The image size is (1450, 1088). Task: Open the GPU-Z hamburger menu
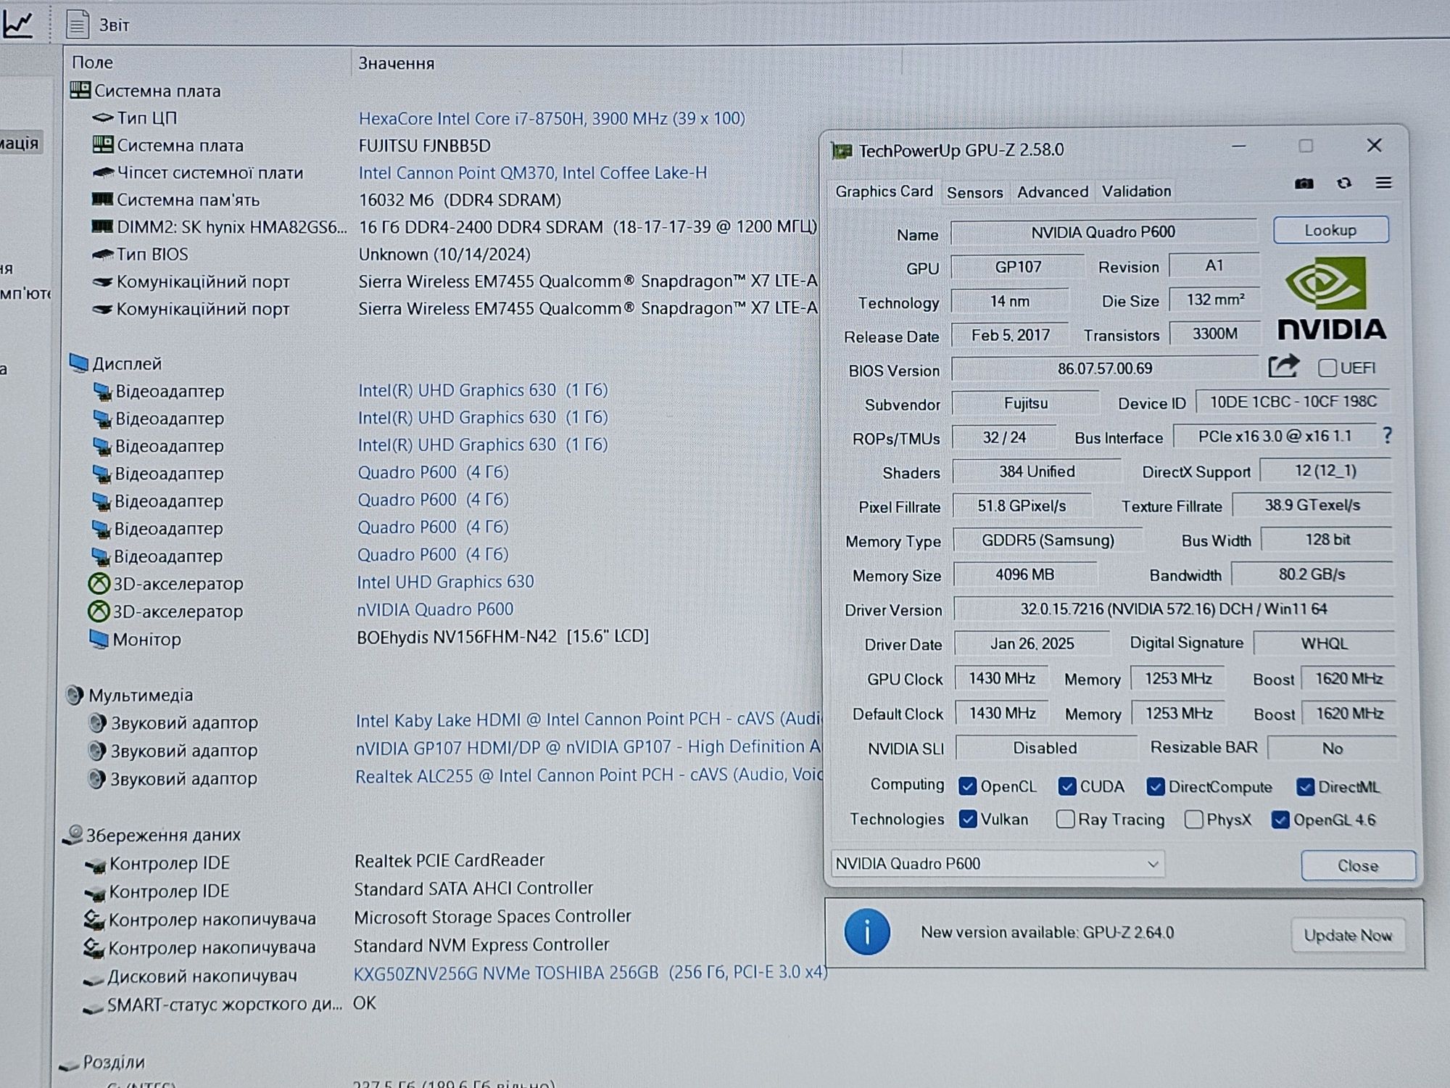(1383, 183)
